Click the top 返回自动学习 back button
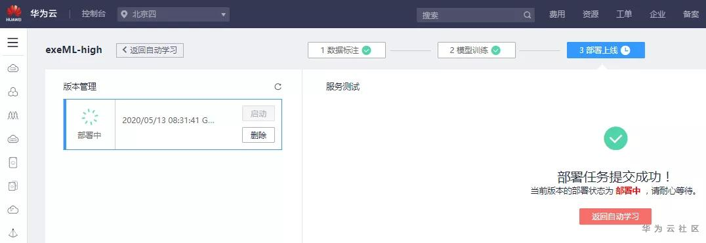 point(150,50)
